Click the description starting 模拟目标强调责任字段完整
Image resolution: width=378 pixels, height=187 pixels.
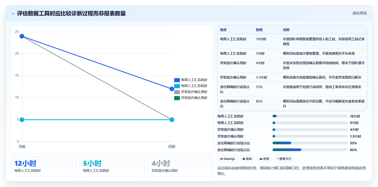[324, 104]
